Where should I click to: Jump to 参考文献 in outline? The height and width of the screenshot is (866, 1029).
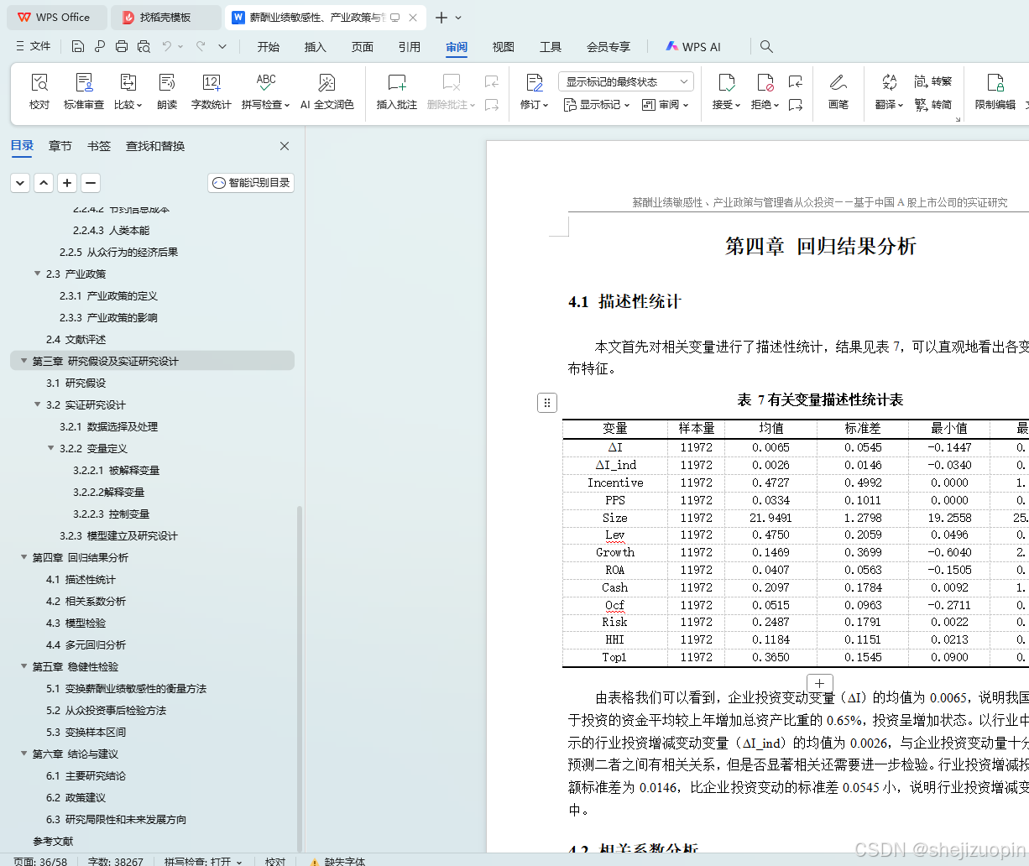pyautogui.click(x=53, y=841)
